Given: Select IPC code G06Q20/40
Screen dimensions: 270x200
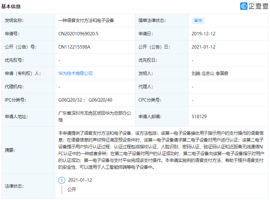Looking at the screenshot, I should (100, 100).
